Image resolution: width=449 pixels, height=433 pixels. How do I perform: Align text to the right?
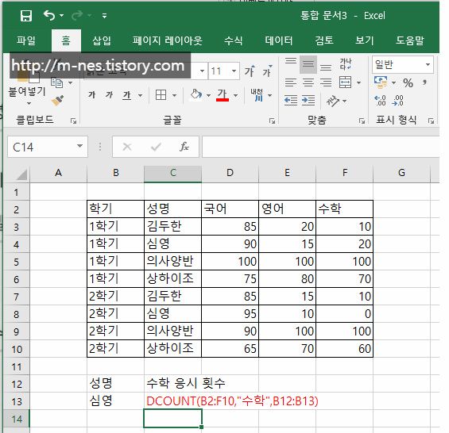point(326,83)
